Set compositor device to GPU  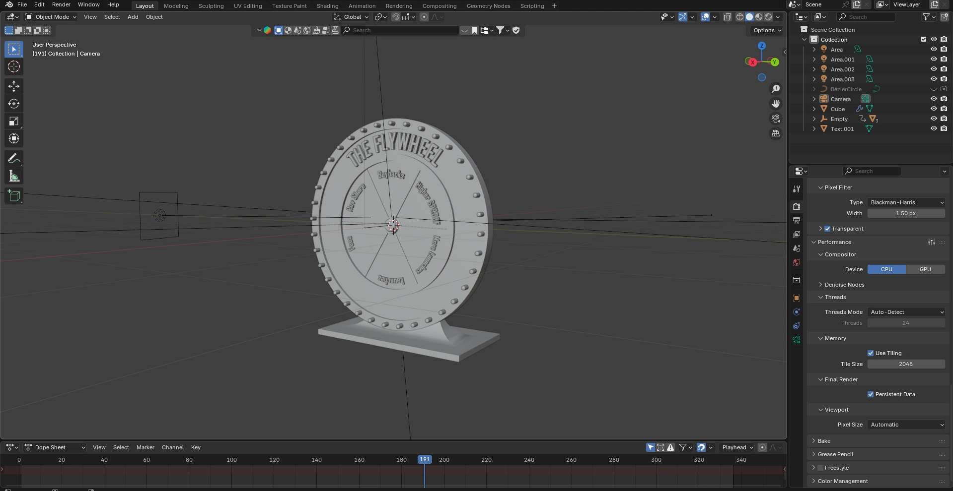coord(925,269)
